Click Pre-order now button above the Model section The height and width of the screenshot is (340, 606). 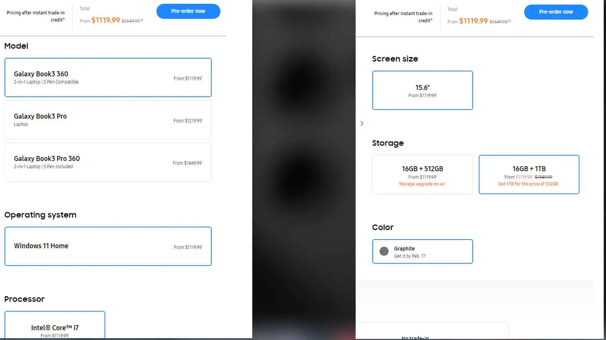click(x=188, y=11)
